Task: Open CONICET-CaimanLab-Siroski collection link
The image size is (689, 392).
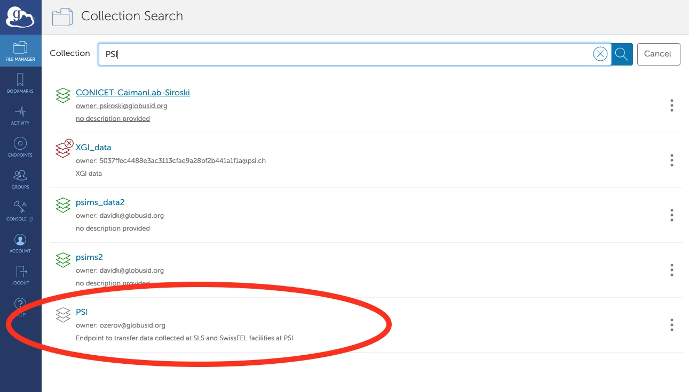Action: (132, 93)
